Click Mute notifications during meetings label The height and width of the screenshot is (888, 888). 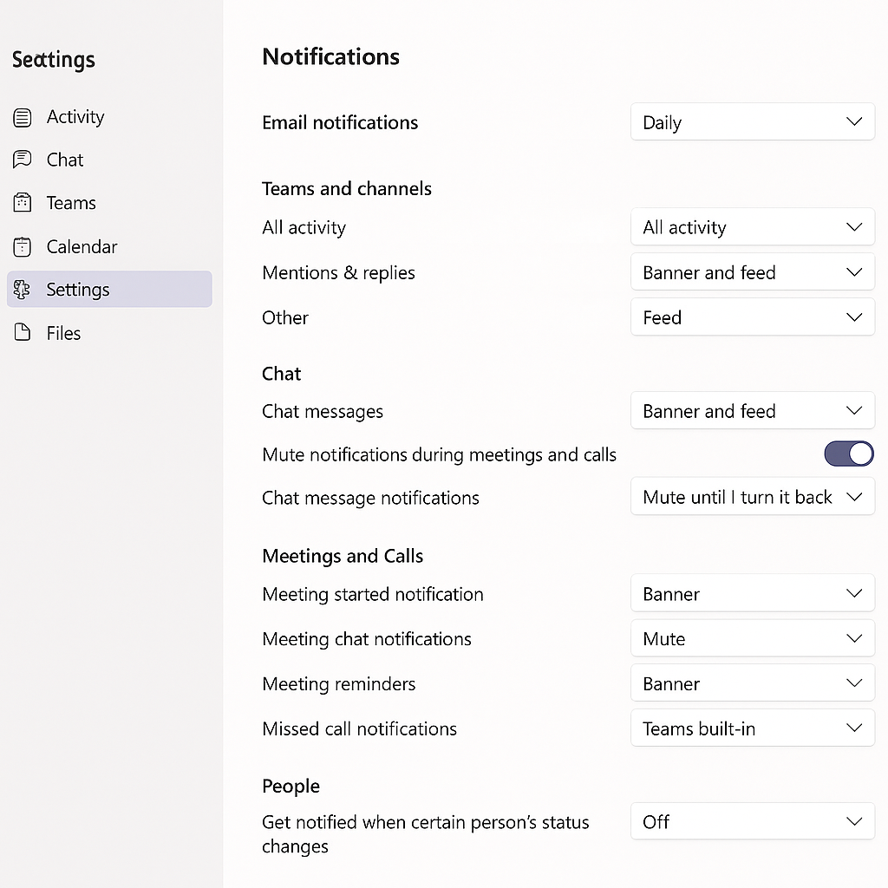(x=439, y=454)
